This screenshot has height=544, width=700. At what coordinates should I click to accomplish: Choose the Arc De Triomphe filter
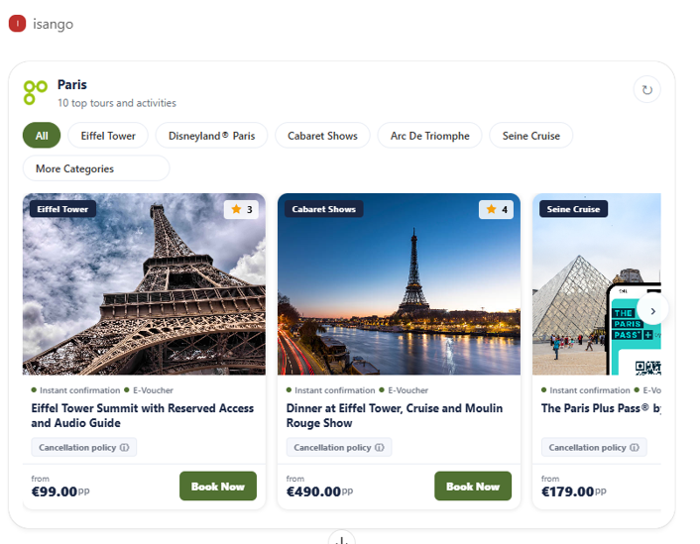coord(429,136)
